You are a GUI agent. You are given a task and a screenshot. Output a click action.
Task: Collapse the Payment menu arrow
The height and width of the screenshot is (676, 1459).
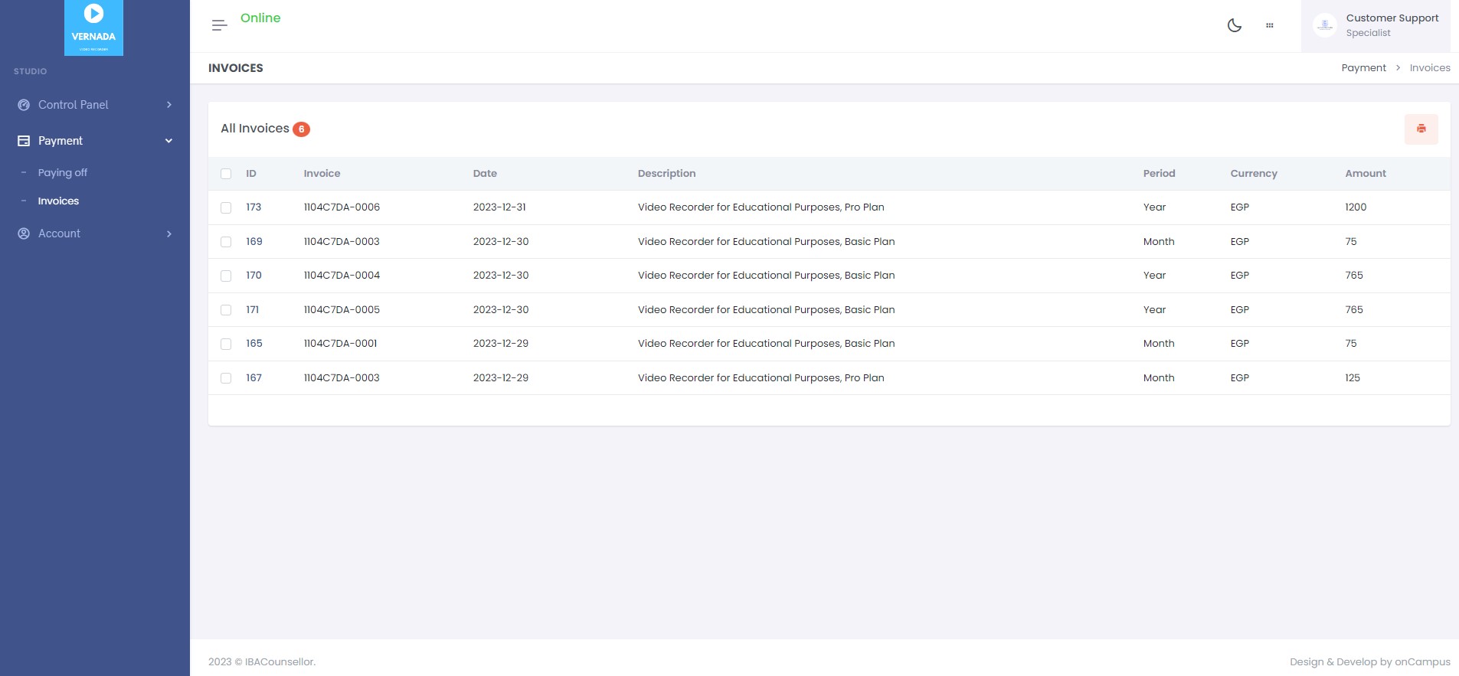point(168,141)
